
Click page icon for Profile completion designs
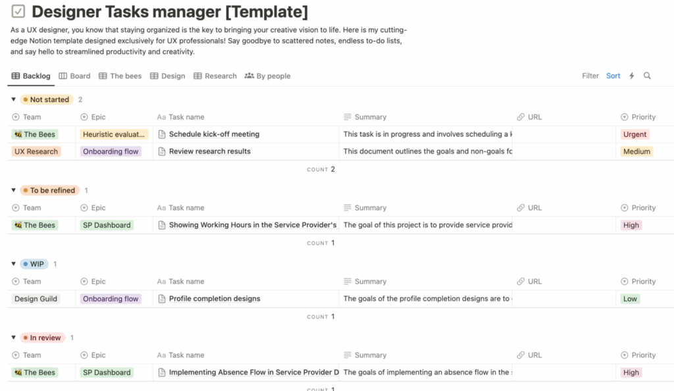[162, 299]
